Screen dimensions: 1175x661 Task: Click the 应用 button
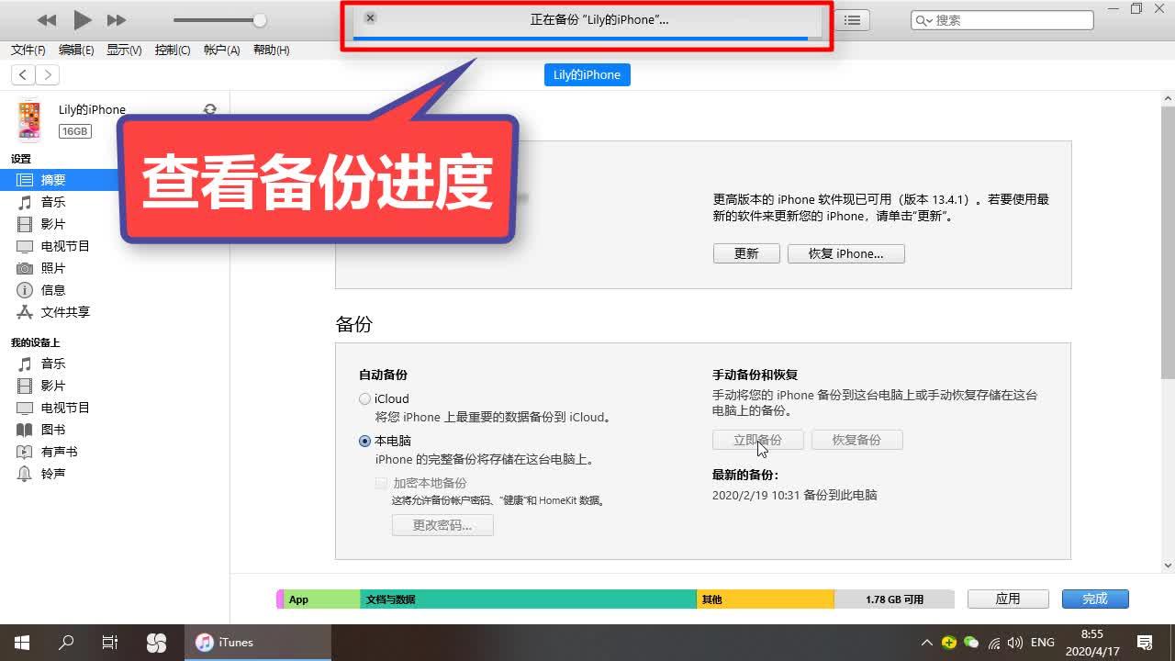[1008, 599]
